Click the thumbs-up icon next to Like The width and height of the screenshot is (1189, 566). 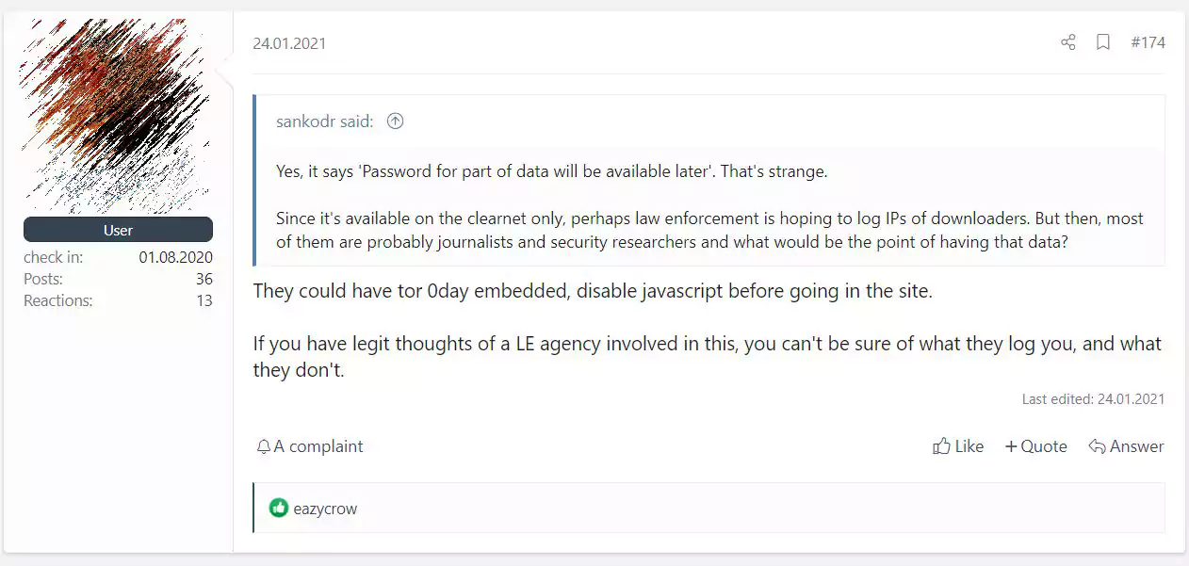click(x=941, y=446)
